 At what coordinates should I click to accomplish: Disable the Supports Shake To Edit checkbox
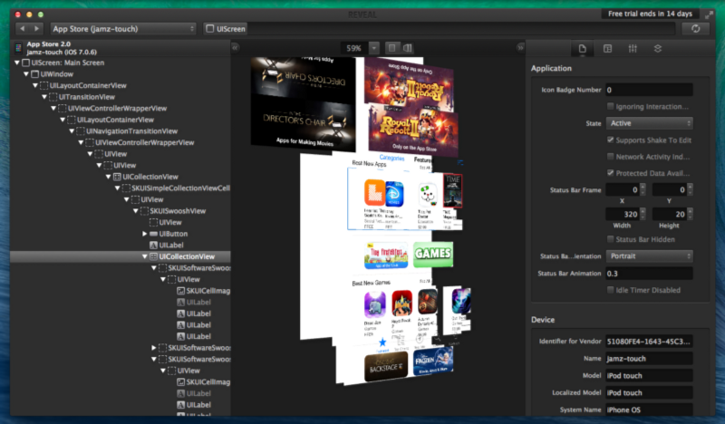pyautogui.click(x=610, y=140)
